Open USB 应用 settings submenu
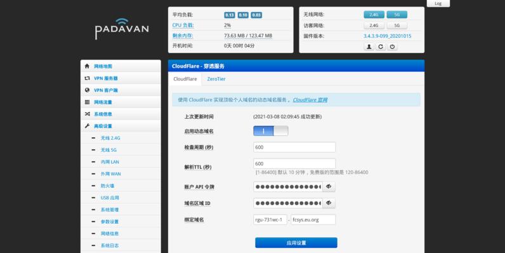Viewport: 505px width, 253px height. pos(121,198)
